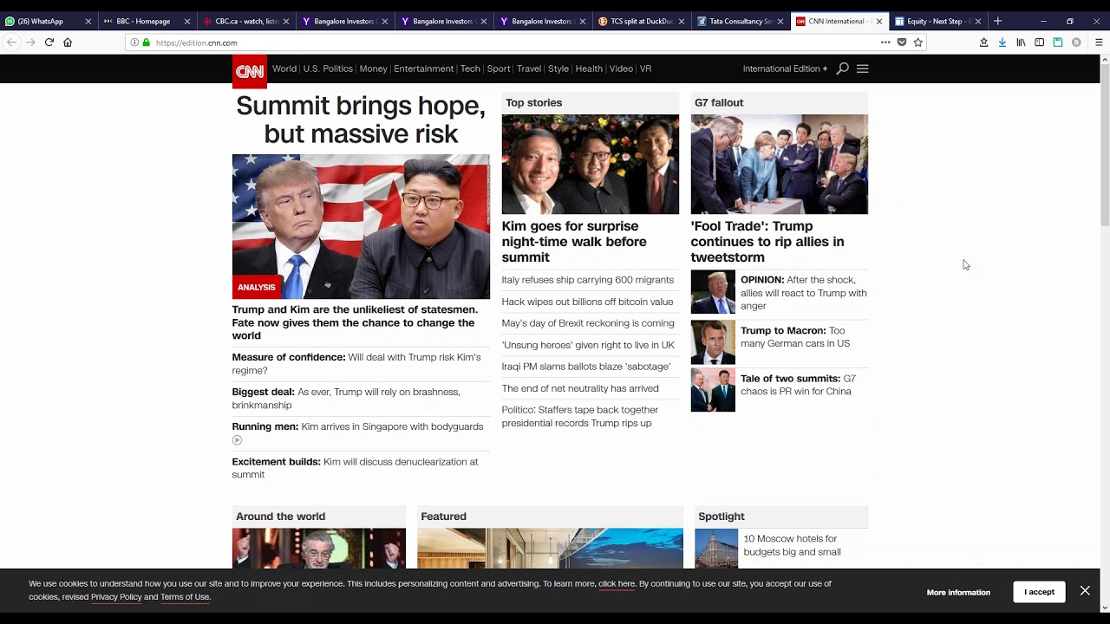The height and width of the screenshot is (624, 1110).
Task: Click the browser back arrow
Action: (11, 42)
